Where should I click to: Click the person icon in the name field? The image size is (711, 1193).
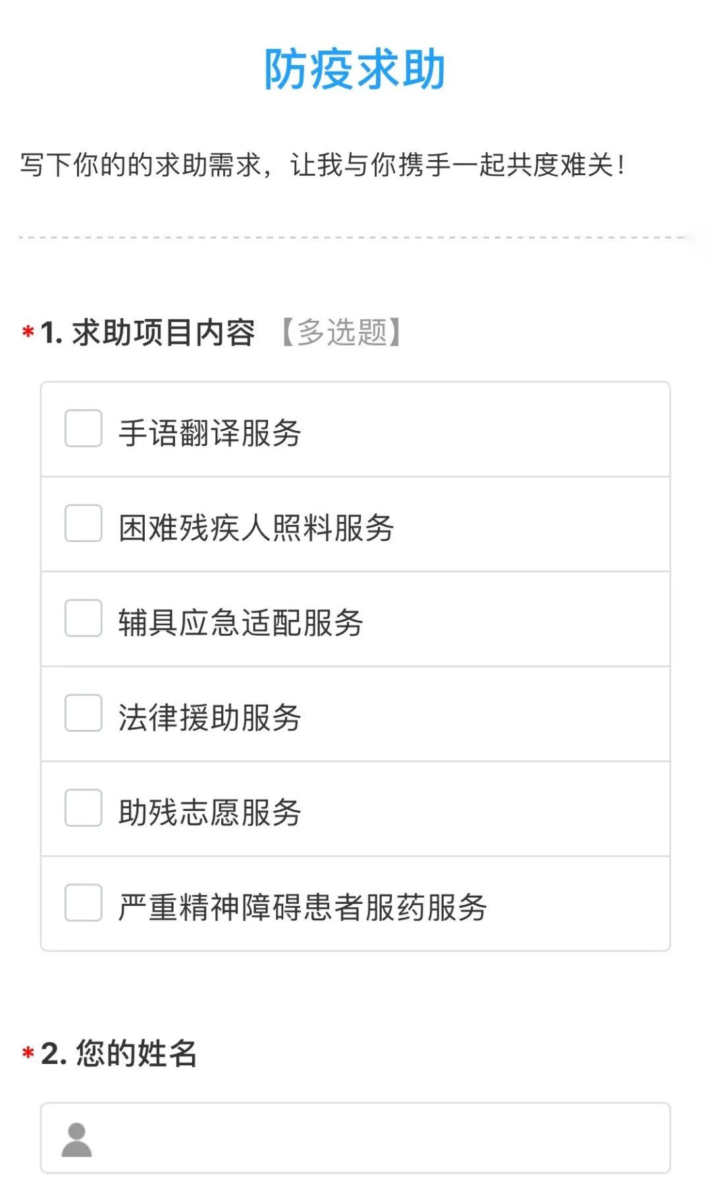coord(77,1140)
